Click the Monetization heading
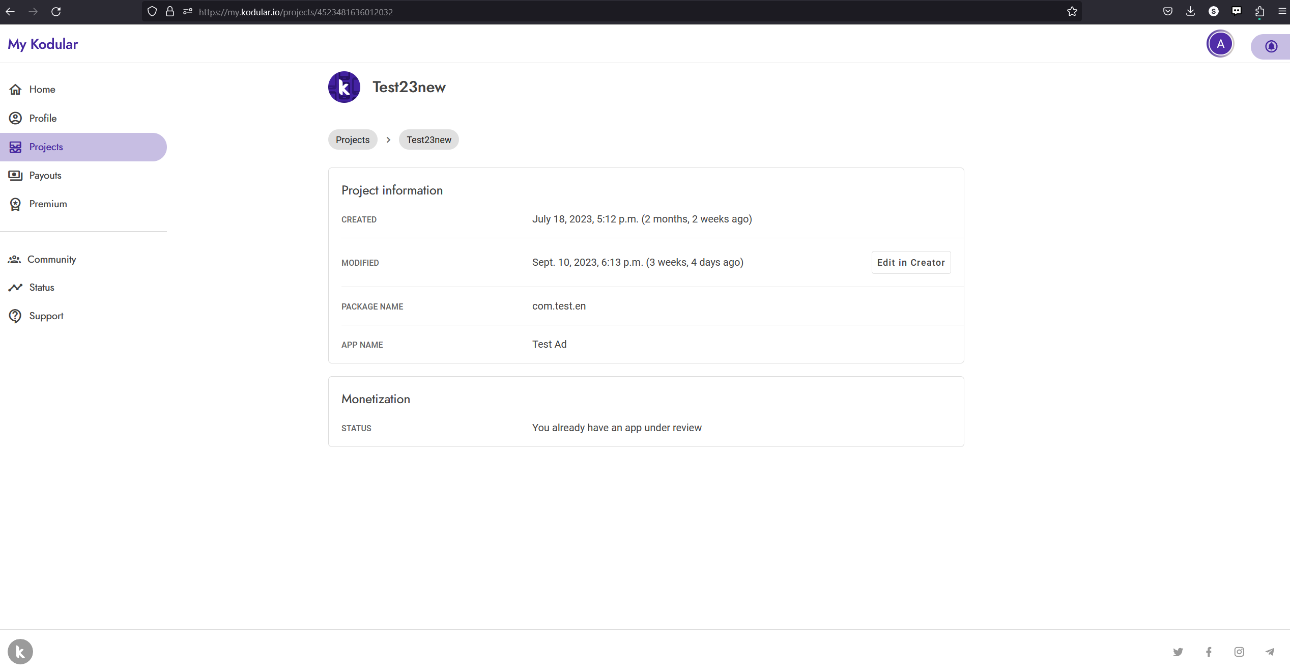 [x=376, y=399]
